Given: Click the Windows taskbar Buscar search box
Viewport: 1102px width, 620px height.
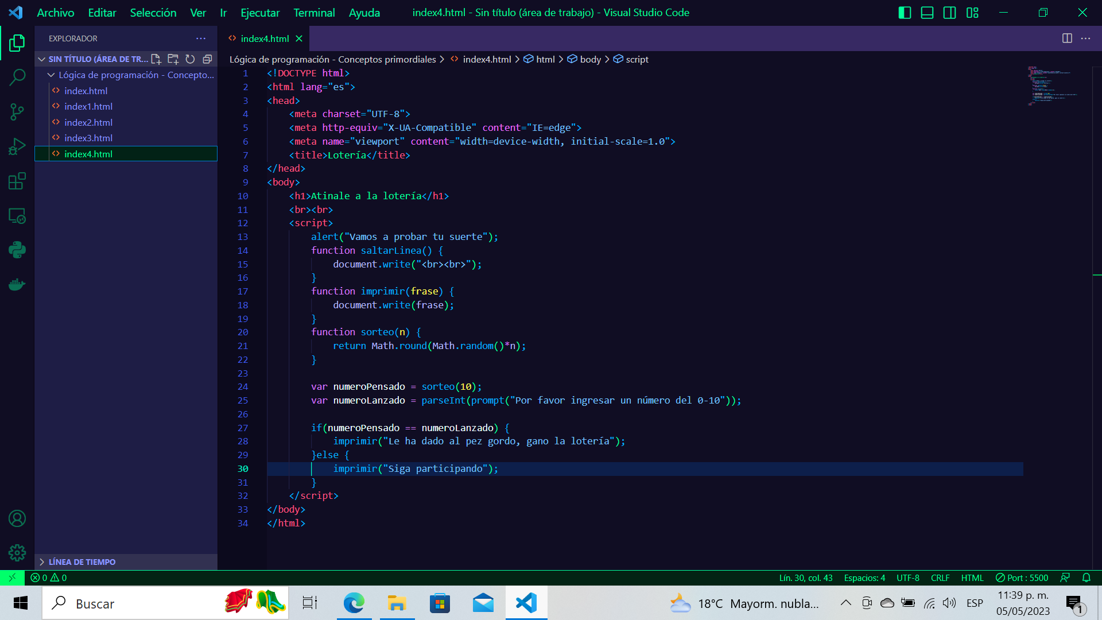Looking at the screenshot, I should [165, 603].
